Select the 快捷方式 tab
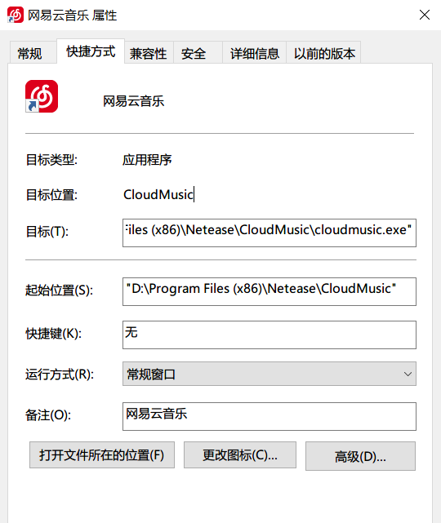441x523 pixels. pyautogui.click(x=91, y=51)
